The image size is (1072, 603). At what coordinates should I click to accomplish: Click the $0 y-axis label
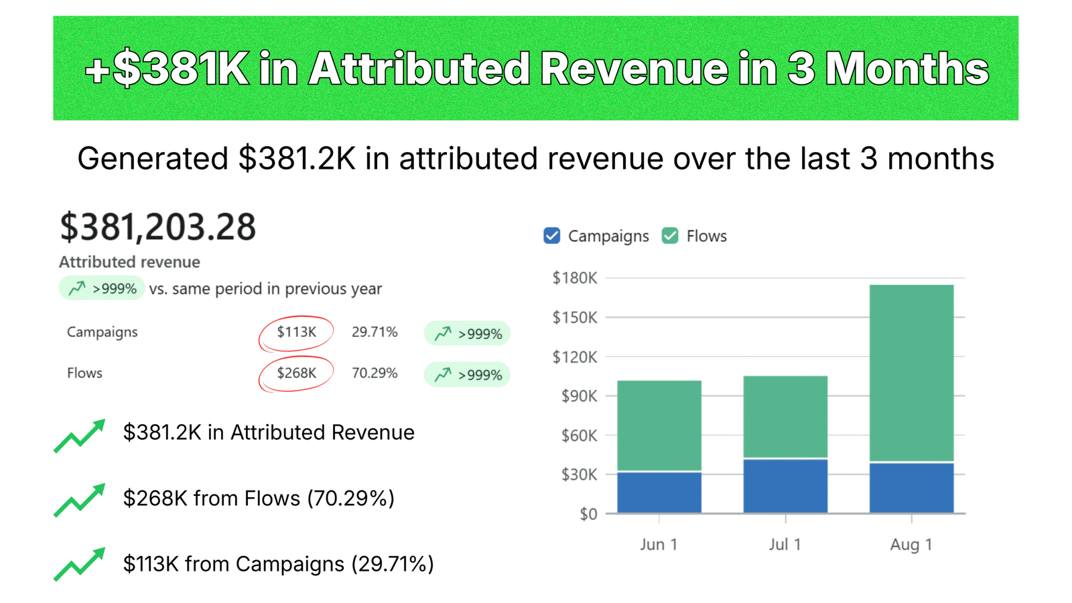[588, 514]
